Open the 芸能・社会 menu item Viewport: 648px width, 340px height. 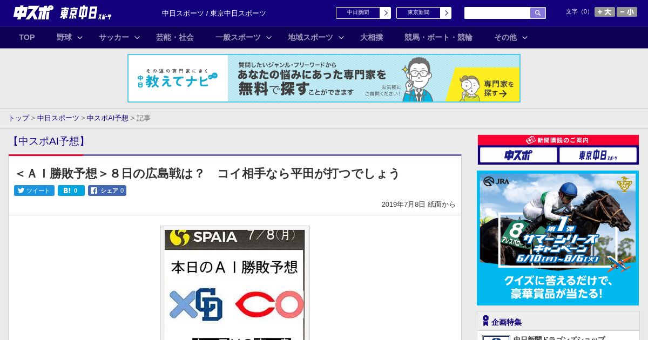click(175, 37)
